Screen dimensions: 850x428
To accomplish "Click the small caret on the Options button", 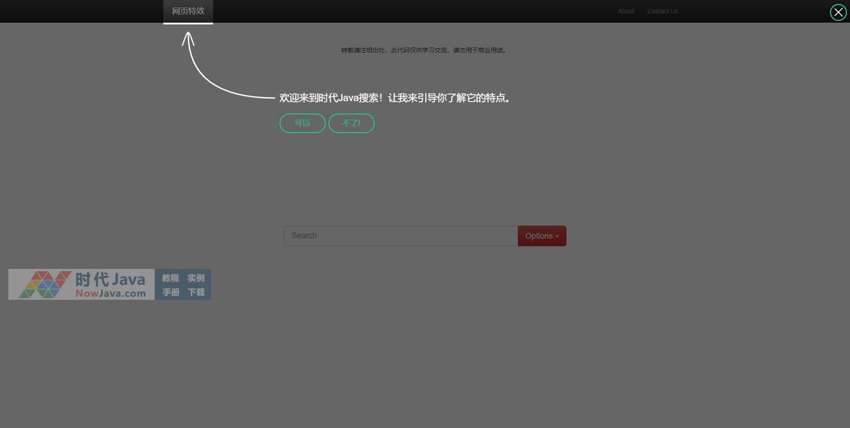I will 557,237.
